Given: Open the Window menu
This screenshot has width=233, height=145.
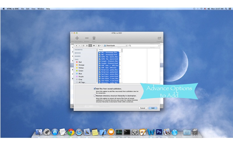Looking at the screenshot, I should tap(40, 9).
